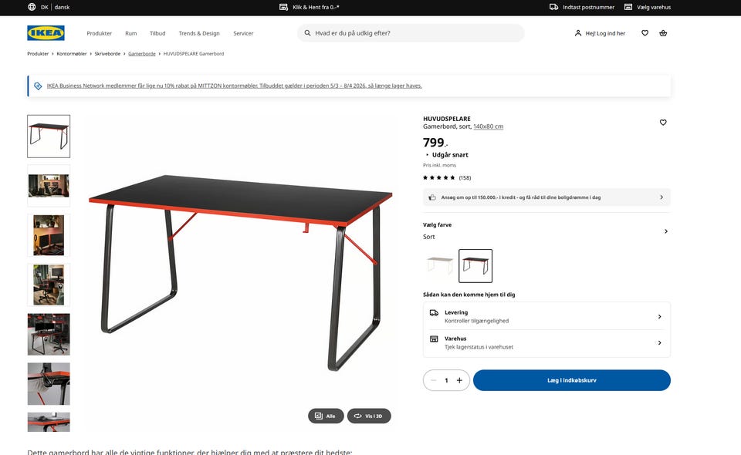Click the Indtast postnummer delivery truck icon

click(x=553, y=7)
